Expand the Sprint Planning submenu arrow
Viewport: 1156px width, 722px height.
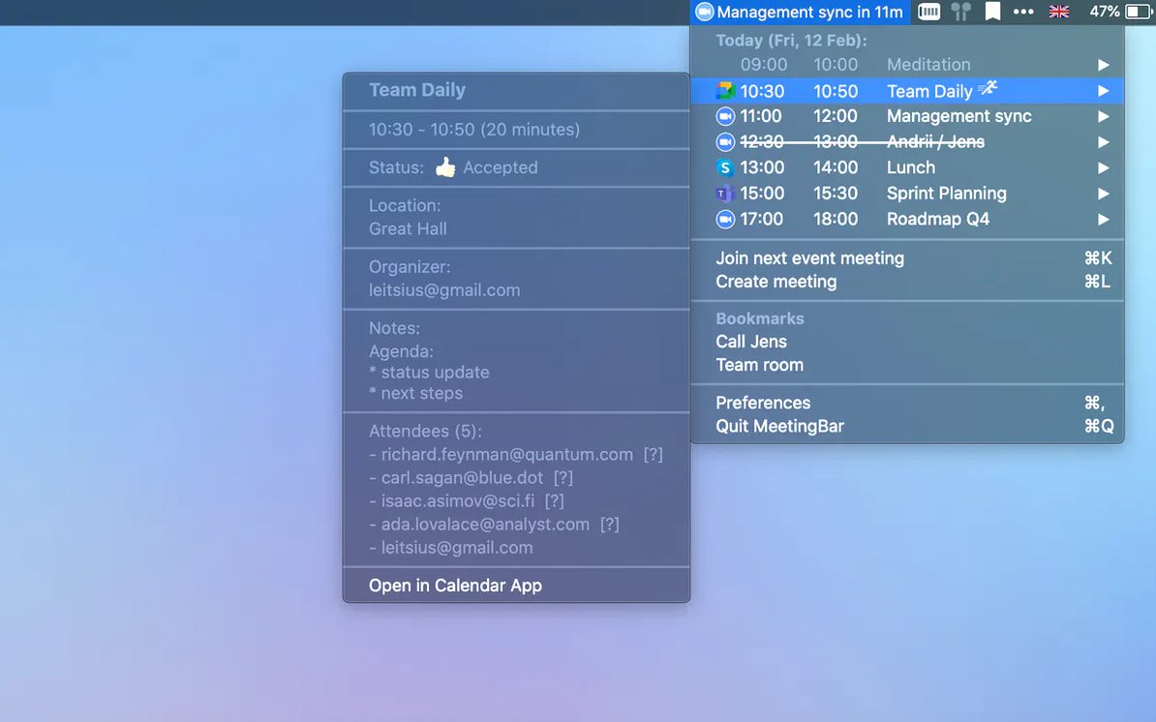click(x=1103, y=194)
